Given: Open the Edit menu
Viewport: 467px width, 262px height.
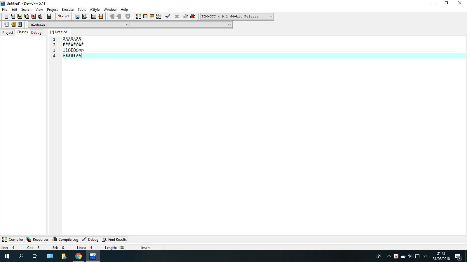Looking at the screenshot, I should point(14,9).
